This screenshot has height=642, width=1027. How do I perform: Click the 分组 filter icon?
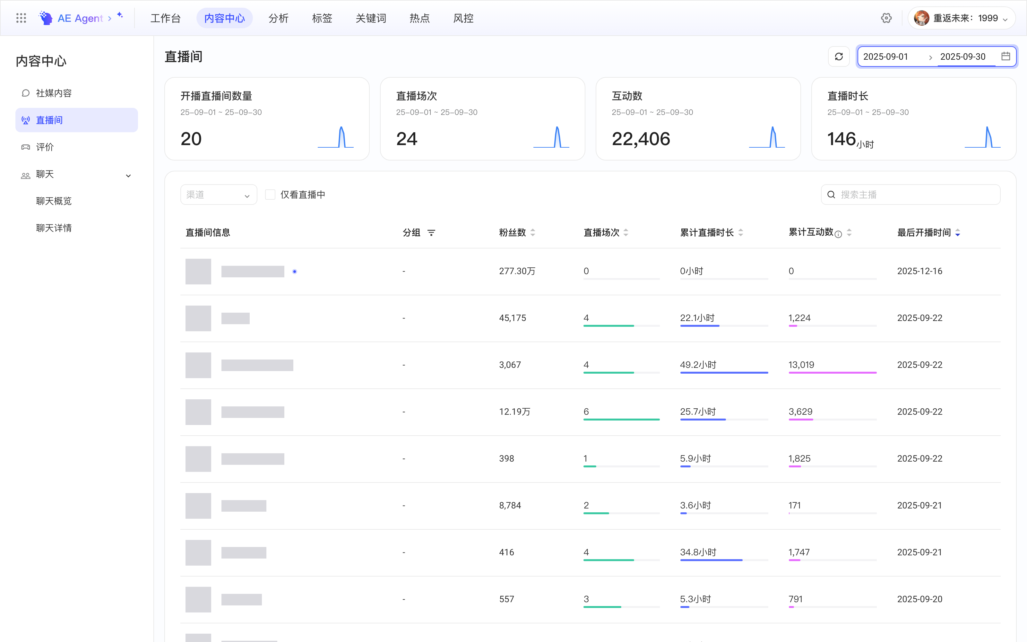(x=431, y=233)
